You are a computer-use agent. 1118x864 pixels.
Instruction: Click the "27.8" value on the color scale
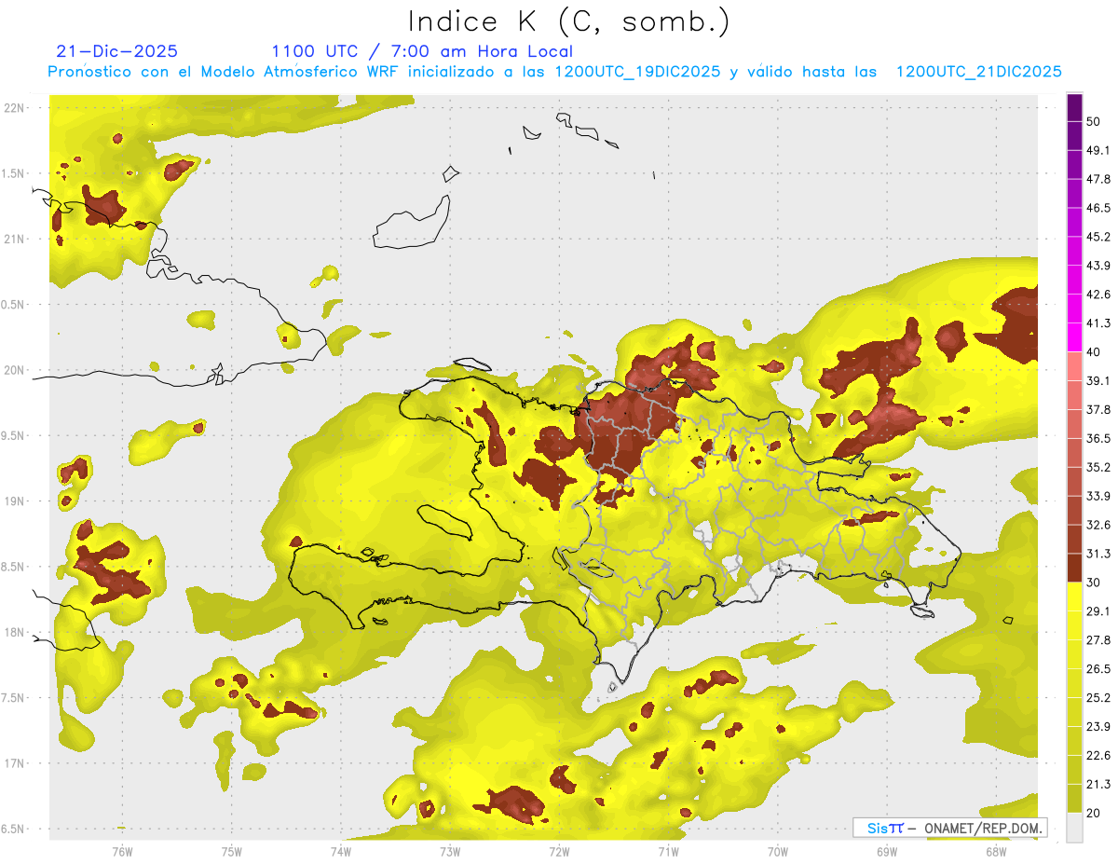pos(1098,639)
